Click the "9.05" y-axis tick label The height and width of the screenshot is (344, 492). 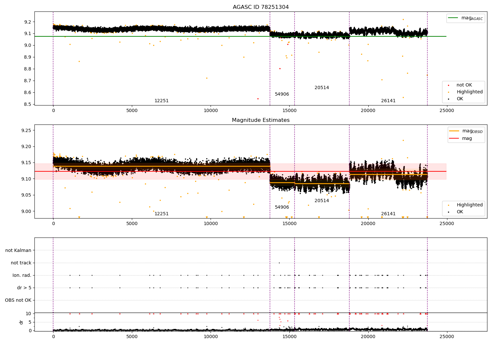[26, 195]
